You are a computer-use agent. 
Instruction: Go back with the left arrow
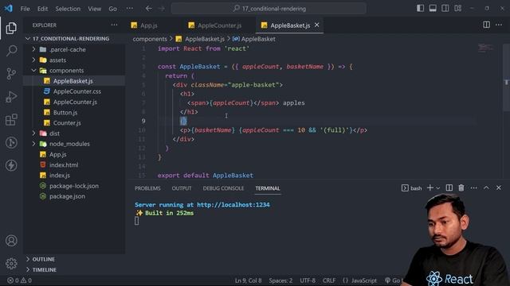tap(149, 9)
